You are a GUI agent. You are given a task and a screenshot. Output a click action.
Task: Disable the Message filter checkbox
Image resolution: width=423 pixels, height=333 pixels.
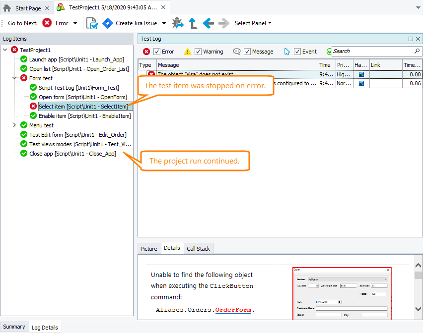(x=247, y=52)
